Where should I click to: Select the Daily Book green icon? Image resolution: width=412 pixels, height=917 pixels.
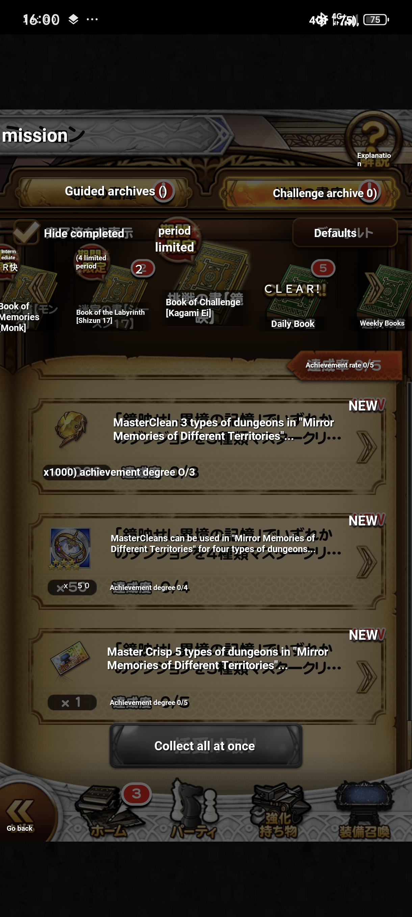(x=293, y=296)
